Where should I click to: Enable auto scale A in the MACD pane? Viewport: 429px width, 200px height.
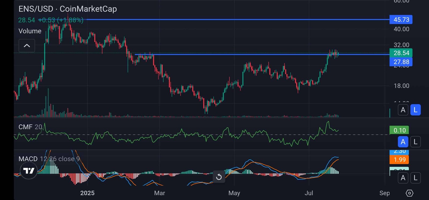coord(403,178)
